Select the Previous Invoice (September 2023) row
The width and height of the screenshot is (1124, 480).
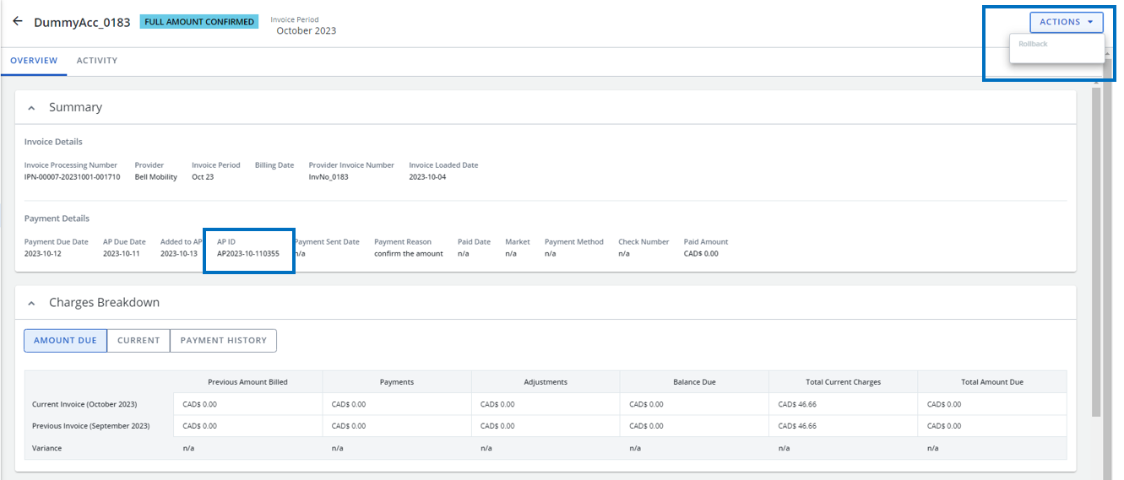pyautogui.click(x=90, y=426)
